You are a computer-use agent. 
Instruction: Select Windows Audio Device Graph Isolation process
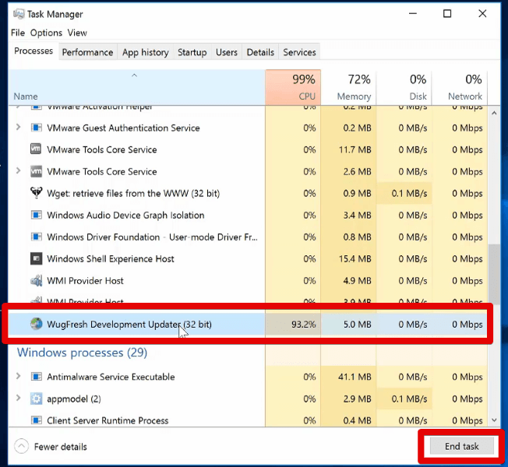[x=125, y=216]
